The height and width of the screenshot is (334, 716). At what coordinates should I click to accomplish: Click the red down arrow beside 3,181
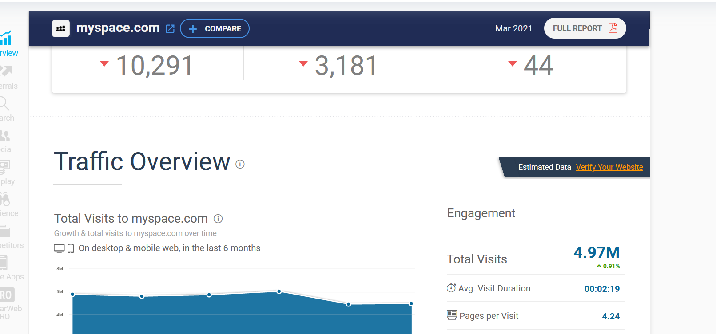303,63
